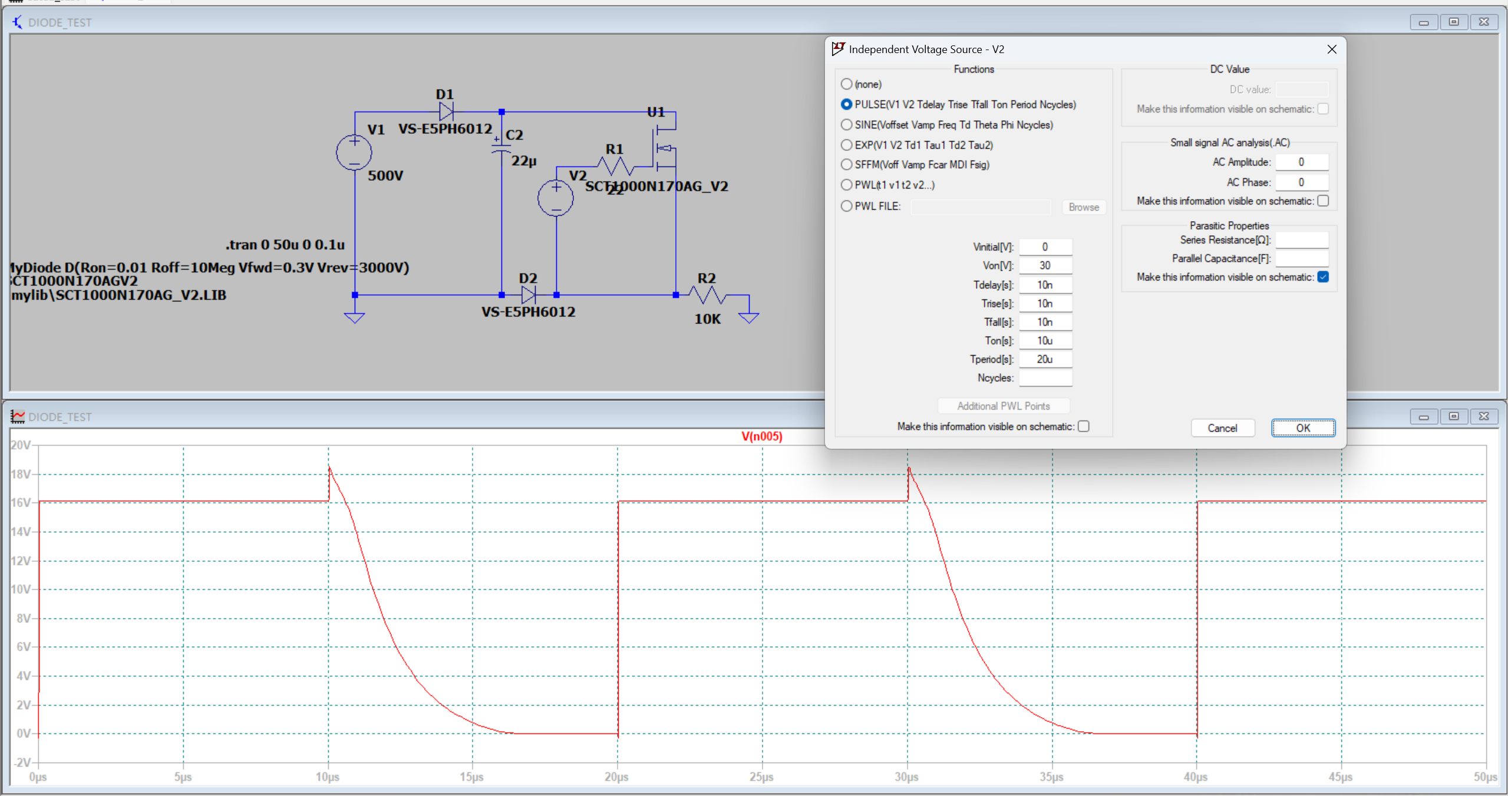Select the MOSFET U1 symbol
1508x796 pixels.
(x=662, y=149)
